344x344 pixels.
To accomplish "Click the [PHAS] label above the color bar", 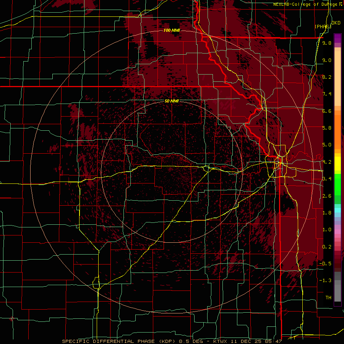I will click(323, 26).
